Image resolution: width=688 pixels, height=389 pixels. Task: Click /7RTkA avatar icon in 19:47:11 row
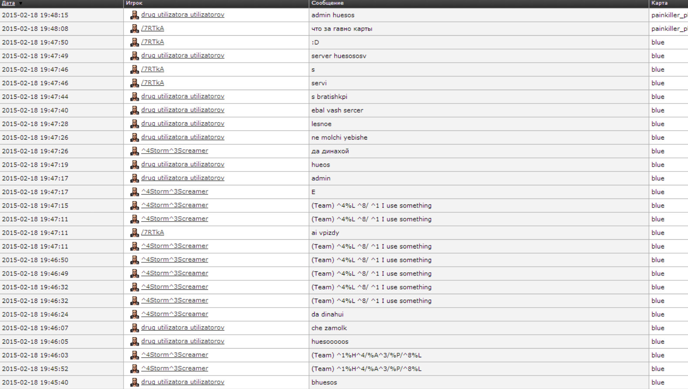134,233
